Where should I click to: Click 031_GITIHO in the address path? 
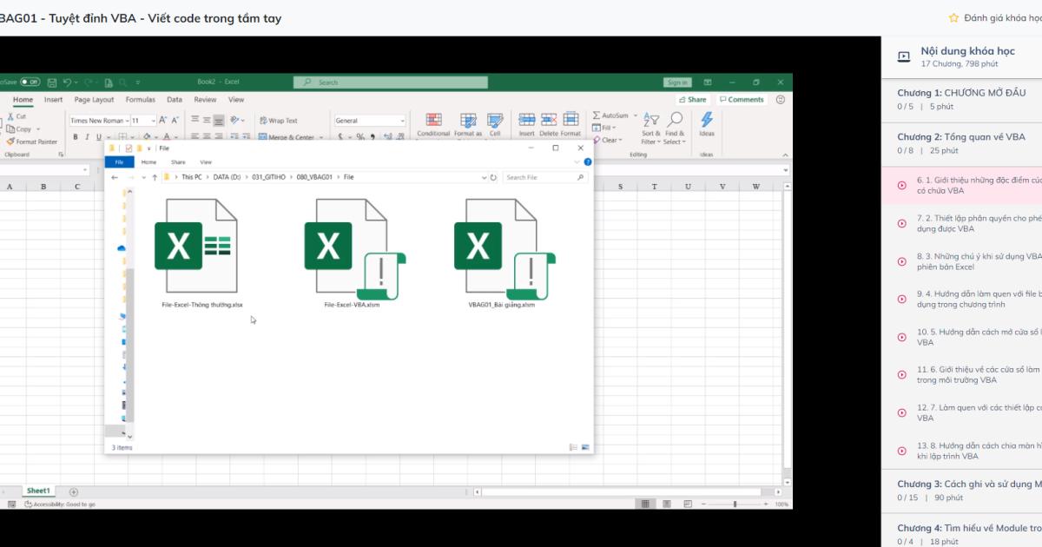(268, 177)
